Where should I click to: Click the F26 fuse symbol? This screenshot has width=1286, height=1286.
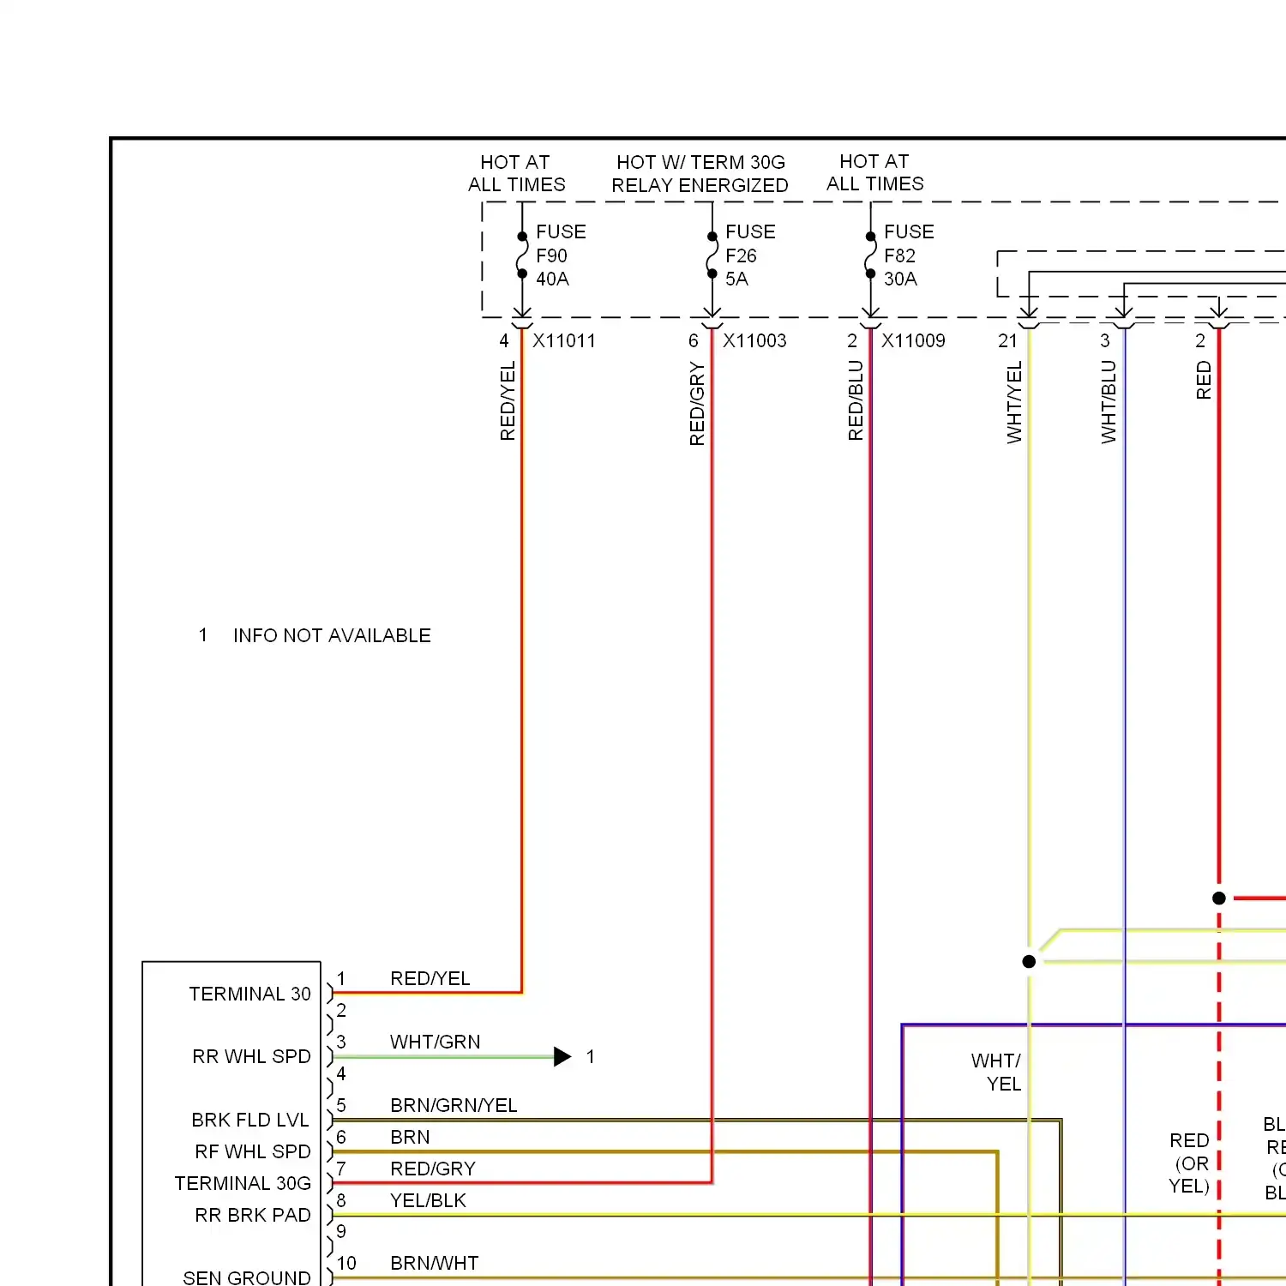[x=712, y=255]
